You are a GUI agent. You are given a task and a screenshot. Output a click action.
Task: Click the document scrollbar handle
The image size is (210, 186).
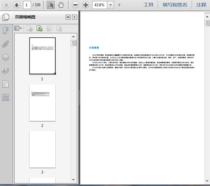(x=207, y=23)
